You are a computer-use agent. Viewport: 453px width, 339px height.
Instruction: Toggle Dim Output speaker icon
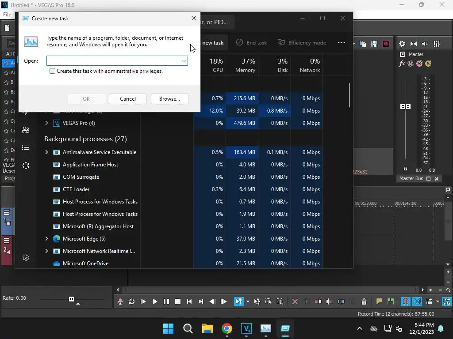(x=425, y=44)
